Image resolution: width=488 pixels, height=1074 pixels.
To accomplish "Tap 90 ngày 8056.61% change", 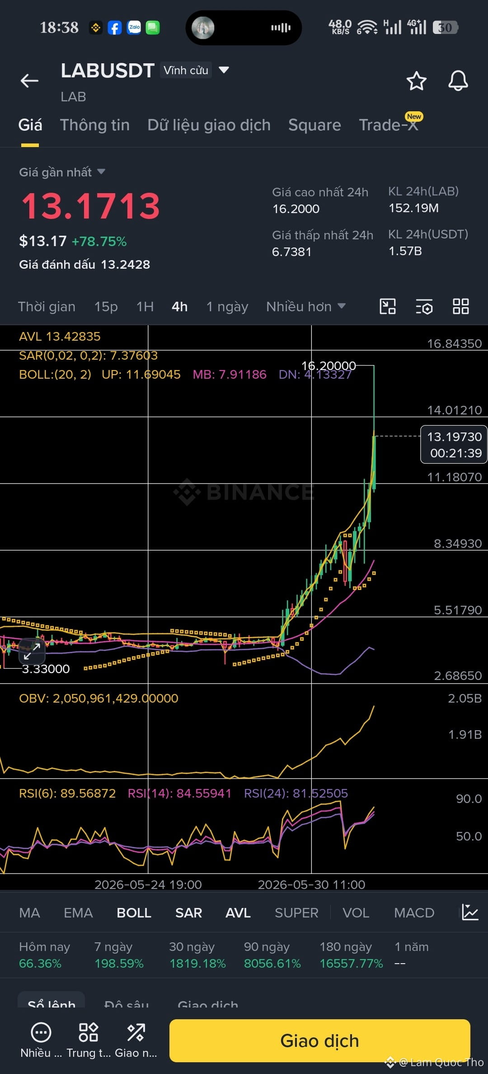I will pyautogui.click(x=272, y=955).
